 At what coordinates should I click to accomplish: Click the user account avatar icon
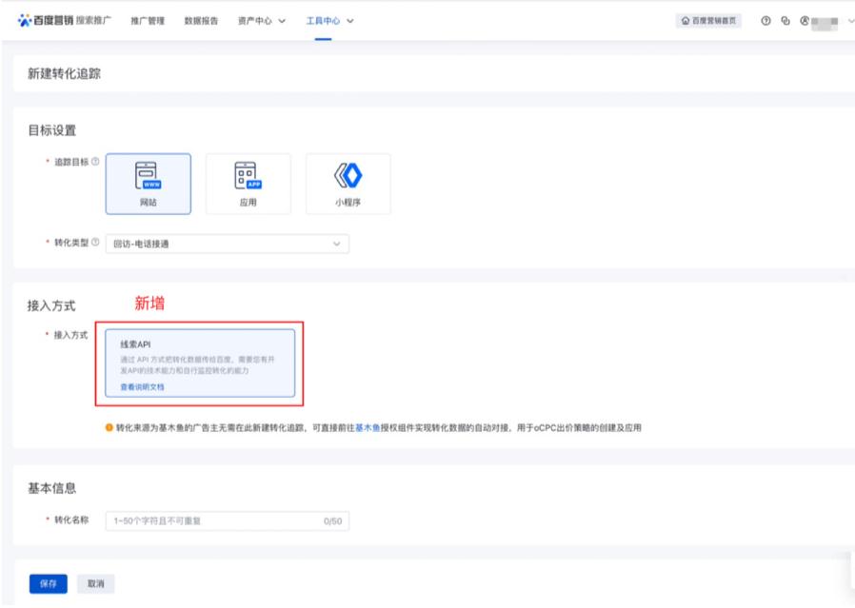[805, 21]
